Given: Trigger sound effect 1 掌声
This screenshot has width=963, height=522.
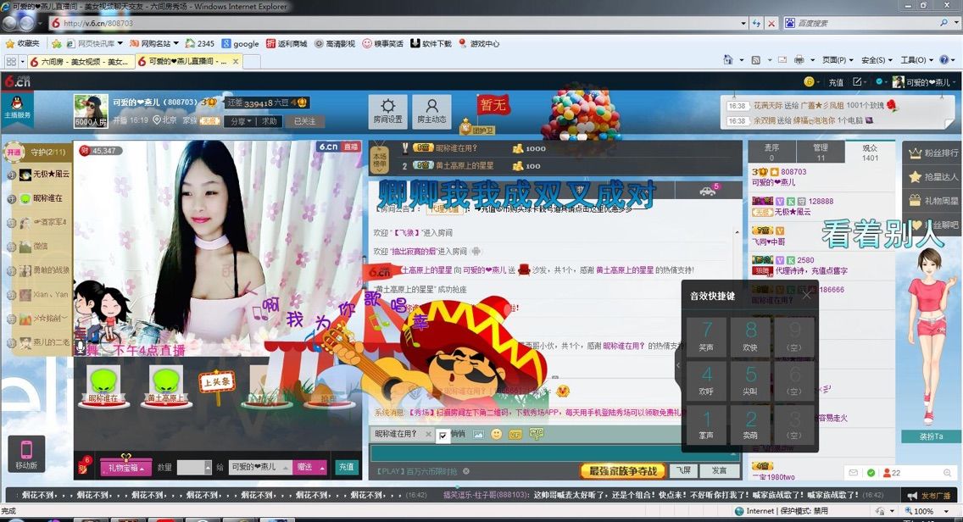Looking at the screenshot, I should click(x=707, y=425).
